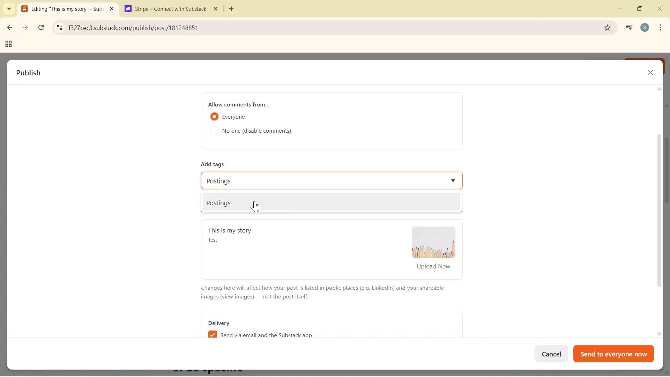Image resolution: width=670 pixels, height=377 pixels.
Task: Open the tags dropdown arrow
Action: pyautogui.click(x=453, y=181)
